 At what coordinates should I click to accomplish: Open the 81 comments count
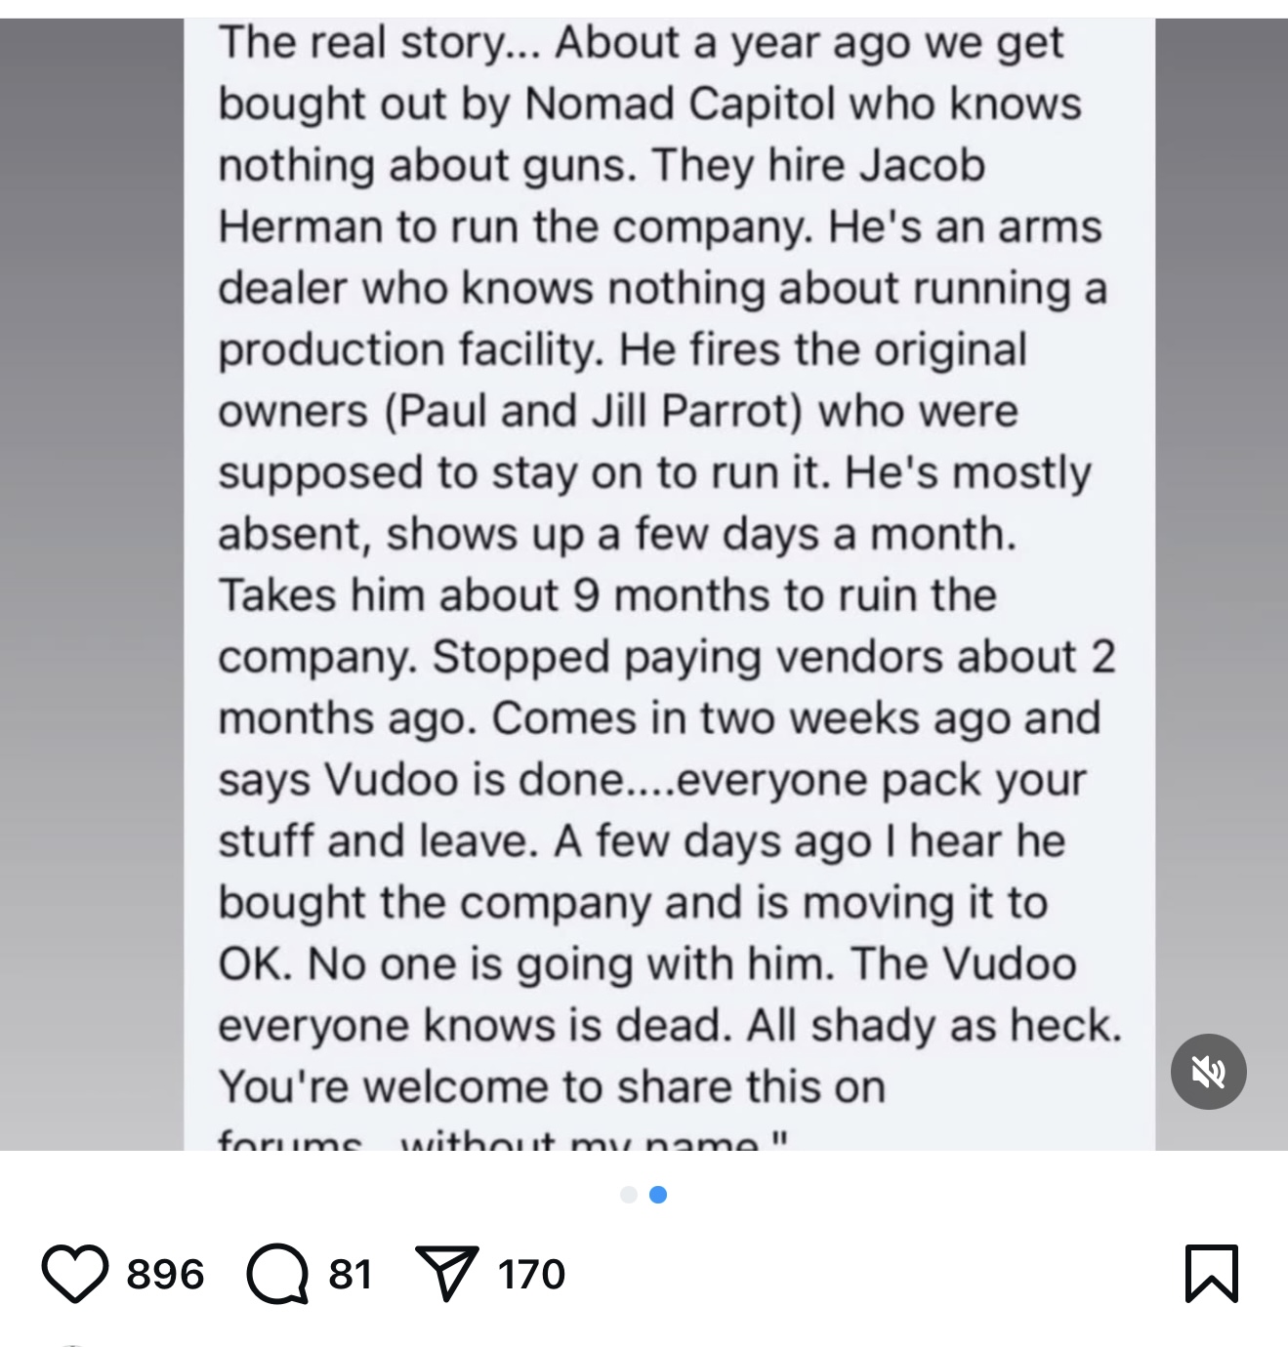click(x=351, y=1274)
